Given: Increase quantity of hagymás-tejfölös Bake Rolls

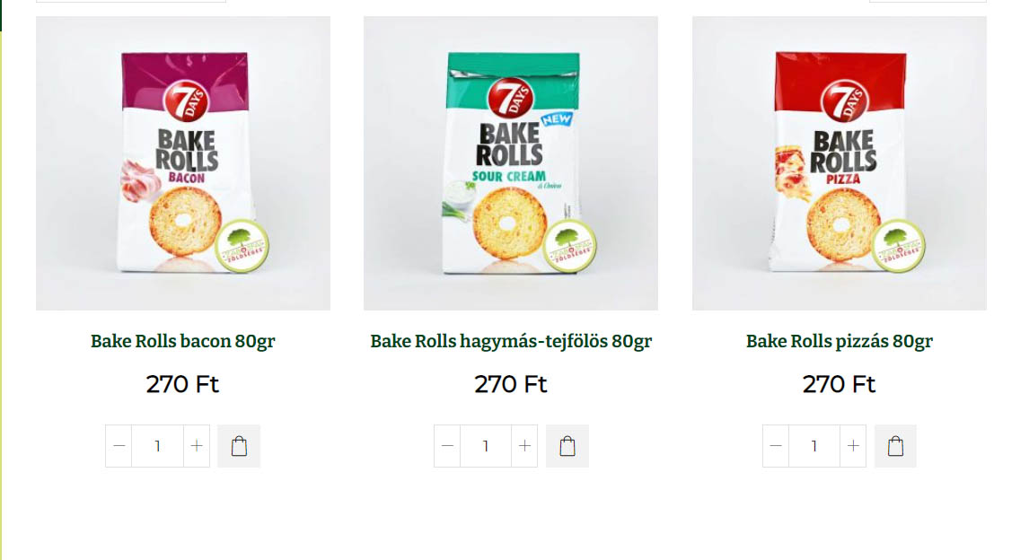Looking at the screenshot, I should click(x=524, y=446).
